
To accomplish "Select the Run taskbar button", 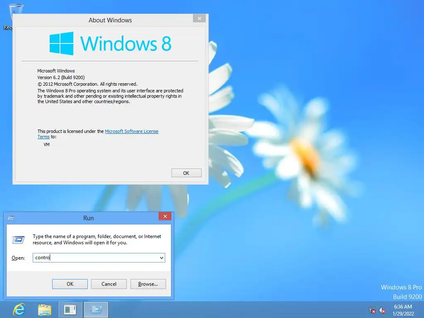I will pyautogui.click(x=96, y=310).
